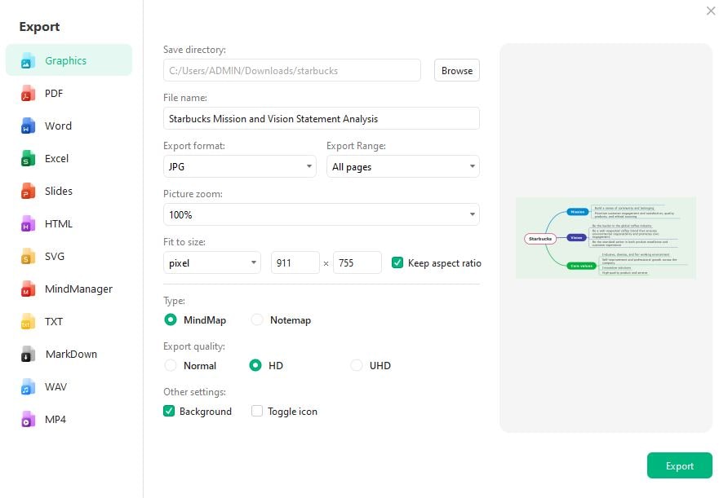Click the Graphics export icon

pos(28,60)
